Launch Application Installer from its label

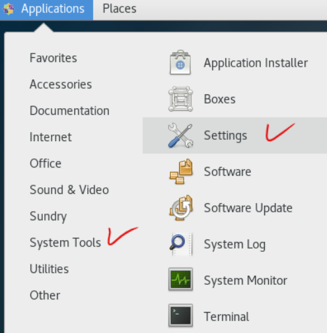click(x=256, y=63)
